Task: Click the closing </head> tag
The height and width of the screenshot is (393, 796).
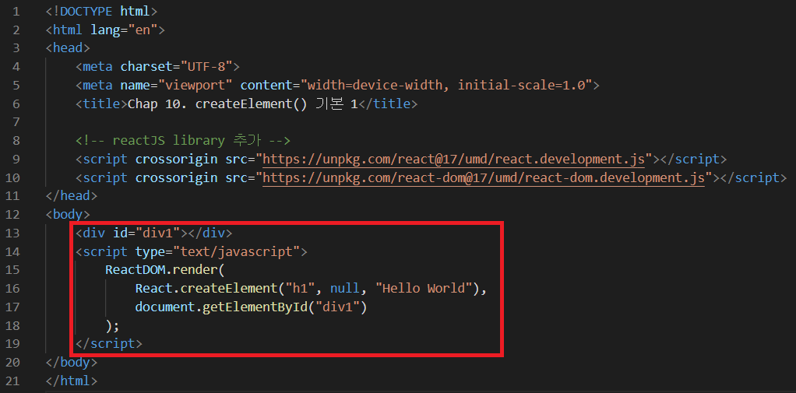Action: click(x=71, y=196)
